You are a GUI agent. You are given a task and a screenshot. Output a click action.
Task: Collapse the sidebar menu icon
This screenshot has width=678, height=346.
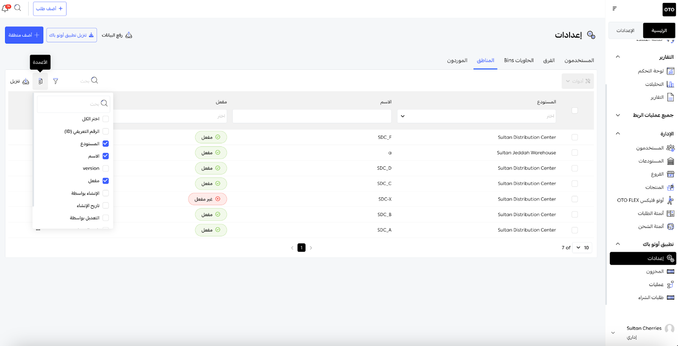[614, 8]
